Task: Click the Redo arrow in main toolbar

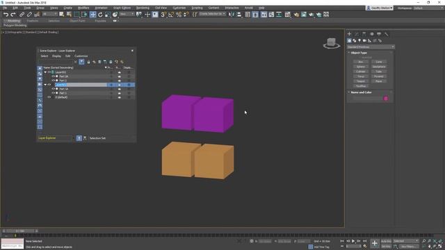Action: pos(13,15)
